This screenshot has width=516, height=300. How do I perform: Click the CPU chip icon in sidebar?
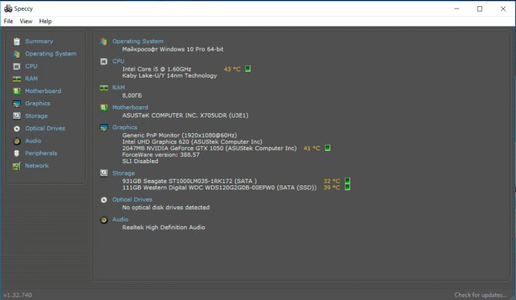pyautogui.click(x=17, y=66)
